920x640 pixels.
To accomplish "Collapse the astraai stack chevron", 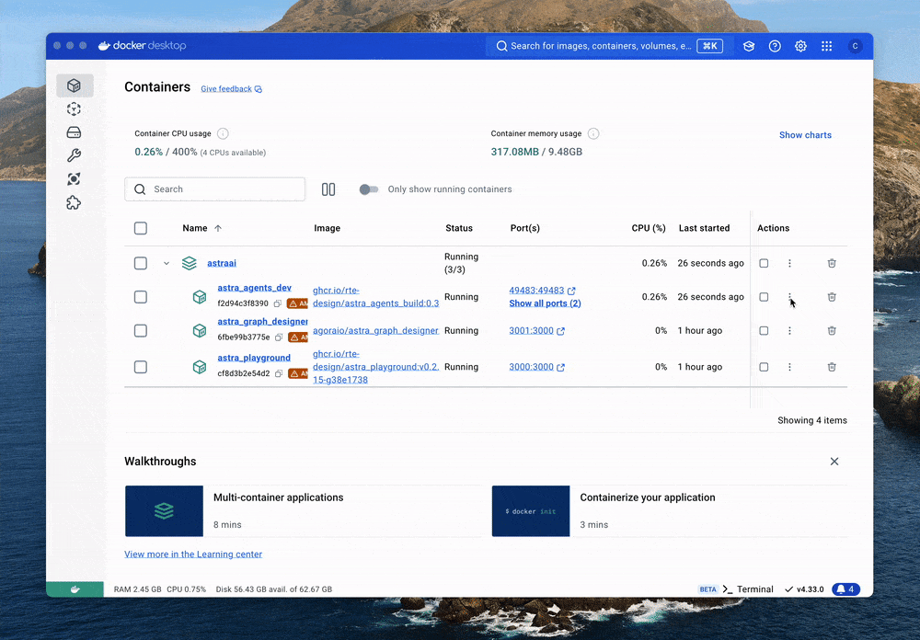I will click(167, 263).
